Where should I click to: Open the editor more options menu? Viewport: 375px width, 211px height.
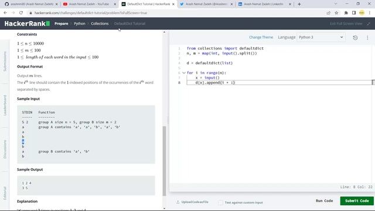click(367, 38)
